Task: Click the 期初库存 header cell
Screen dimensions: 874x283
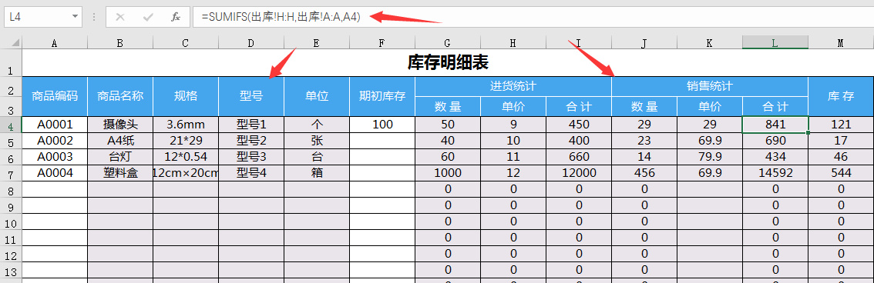Action: [382, 95]
